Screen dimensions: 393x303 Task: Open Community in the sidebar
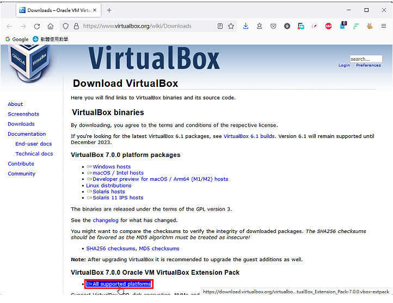point(22,174)
